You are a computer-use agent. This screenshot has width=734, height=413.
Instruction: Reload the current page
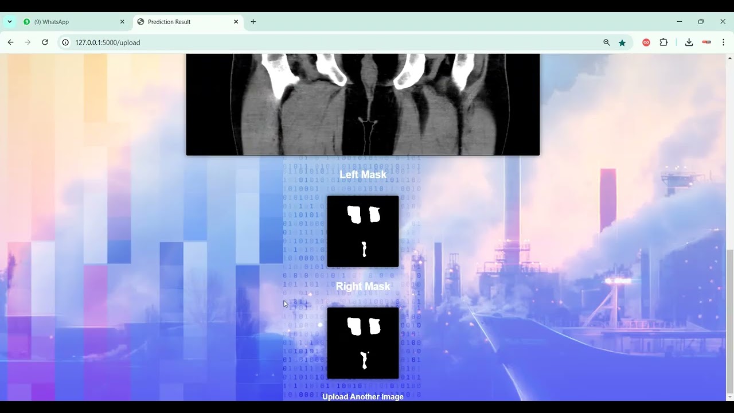[x=45, y=42]
